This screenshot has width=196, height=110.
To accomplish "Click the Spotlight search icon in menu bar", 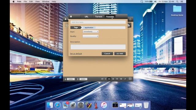I will pos(177,2).
